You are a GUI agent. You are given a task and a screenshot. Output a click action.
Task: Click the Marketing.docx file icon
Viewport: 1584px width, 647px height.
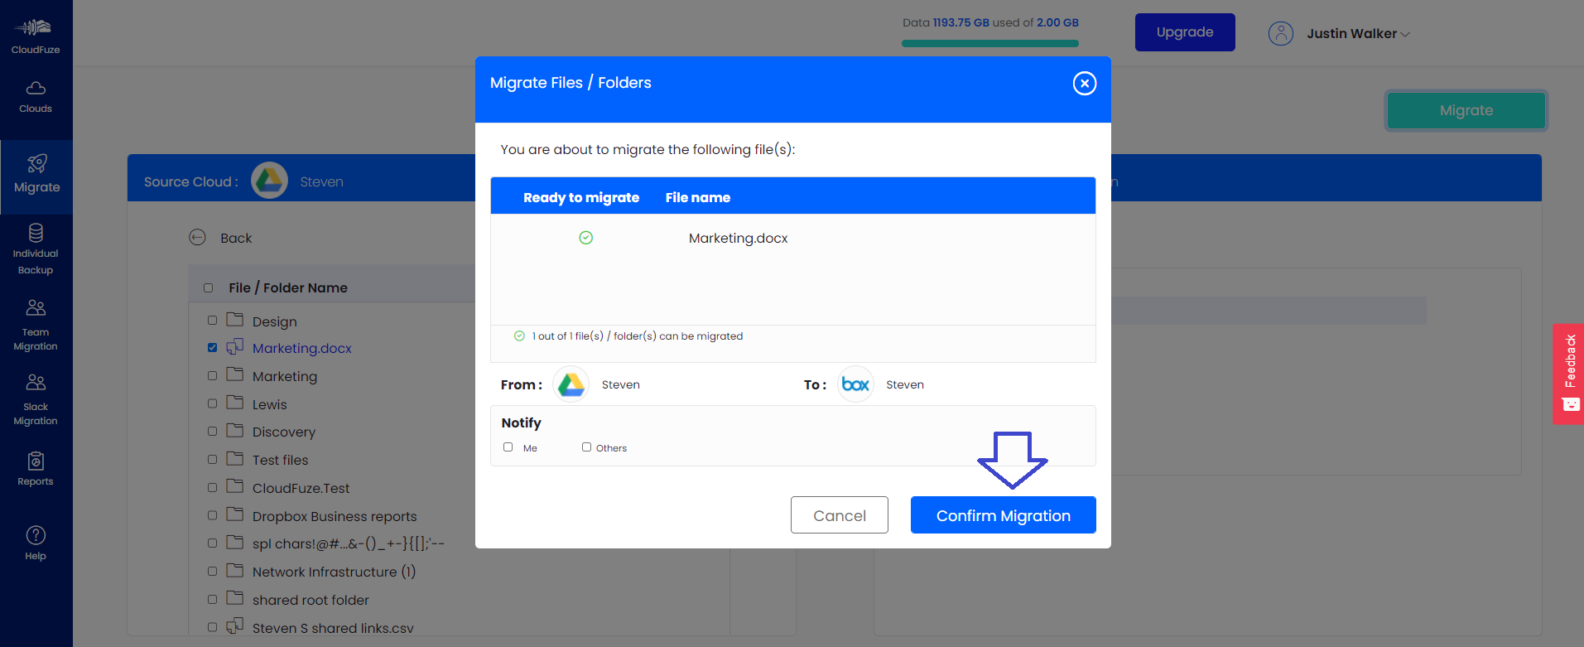click(235, 347)
